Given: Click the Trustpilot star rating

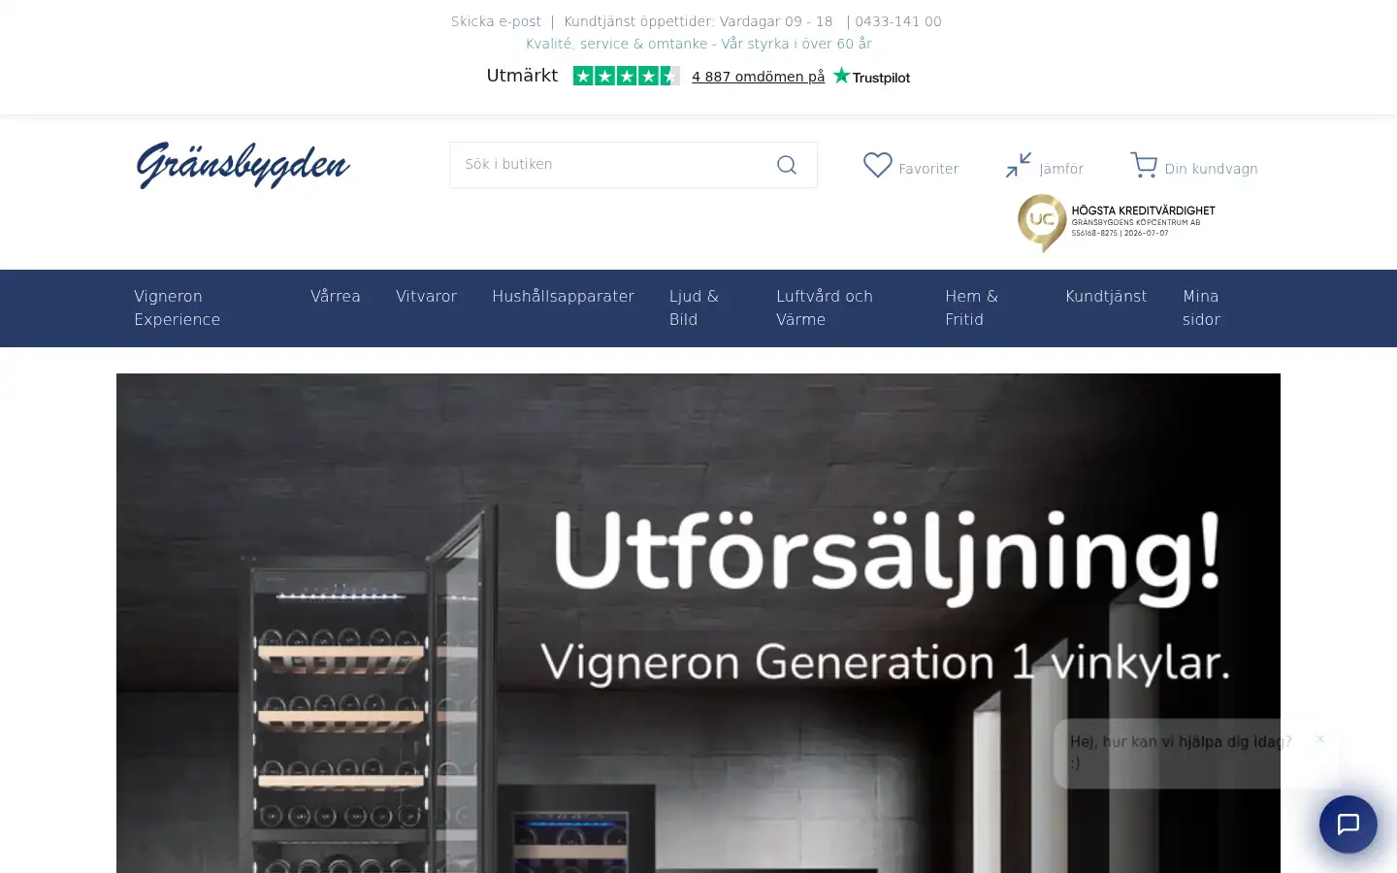Looking at the screenshot, I should [626, 76].
